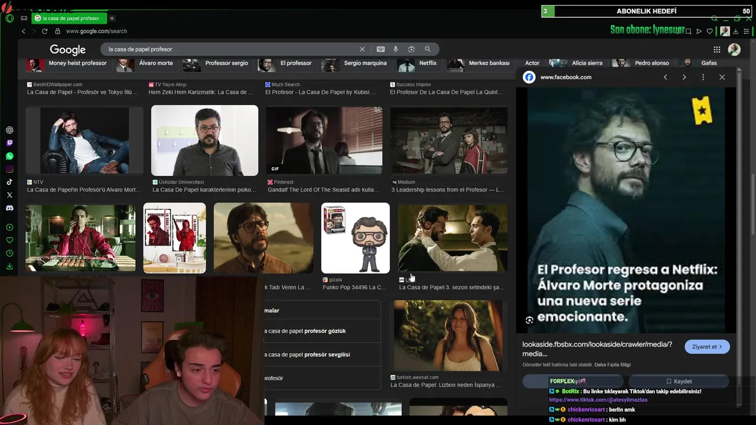The height and width of the screenshot is (425, 756).
Task: Click the toolbar heart bookmark icon
Action: (x=709, y=31)
